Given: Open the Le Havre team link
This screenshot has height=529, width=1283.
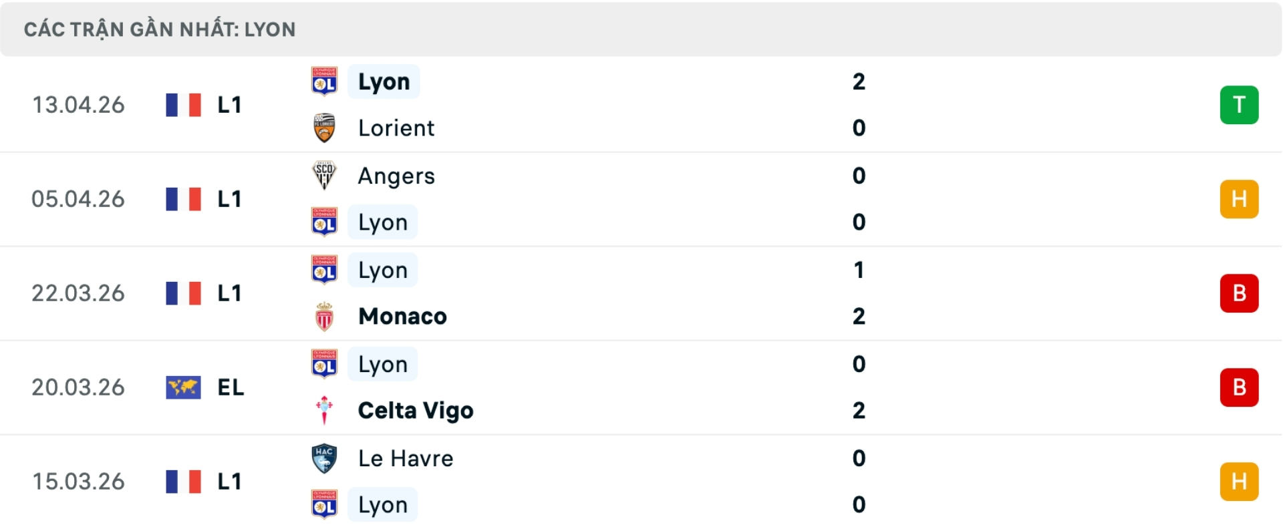Looking at the screenshot, I should point(406,458).
